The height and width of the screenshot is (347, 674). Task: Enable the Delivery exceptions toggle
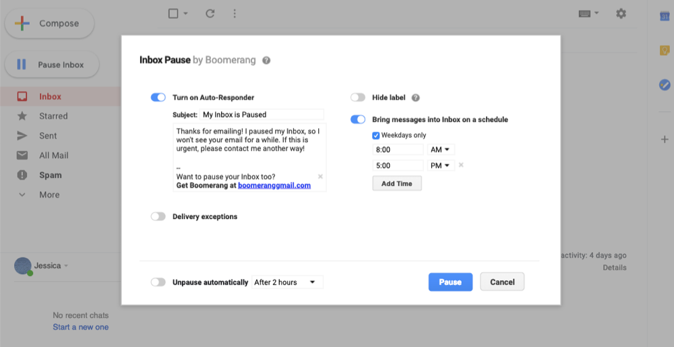click(158, 216)
